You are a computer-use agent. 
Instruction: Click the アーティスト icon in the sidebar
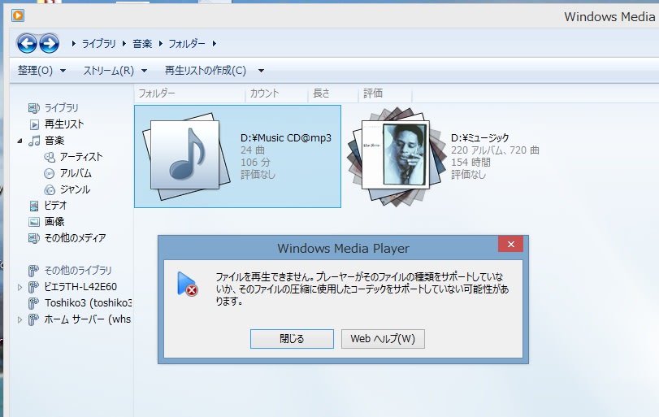pyautogui.click(x=50, y=157)
